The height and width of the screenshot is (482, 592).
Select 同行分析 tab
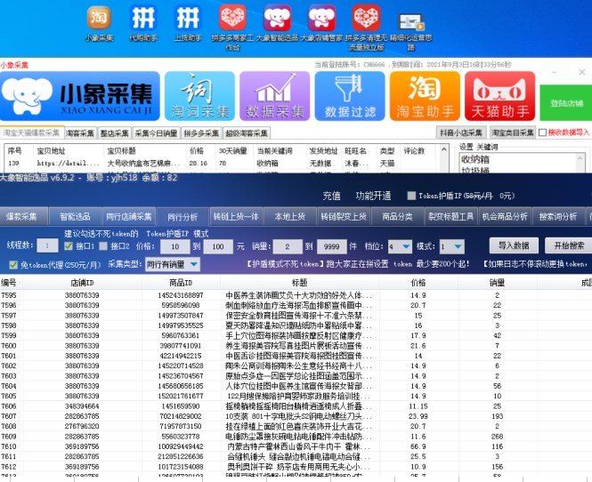click(182, 217)
